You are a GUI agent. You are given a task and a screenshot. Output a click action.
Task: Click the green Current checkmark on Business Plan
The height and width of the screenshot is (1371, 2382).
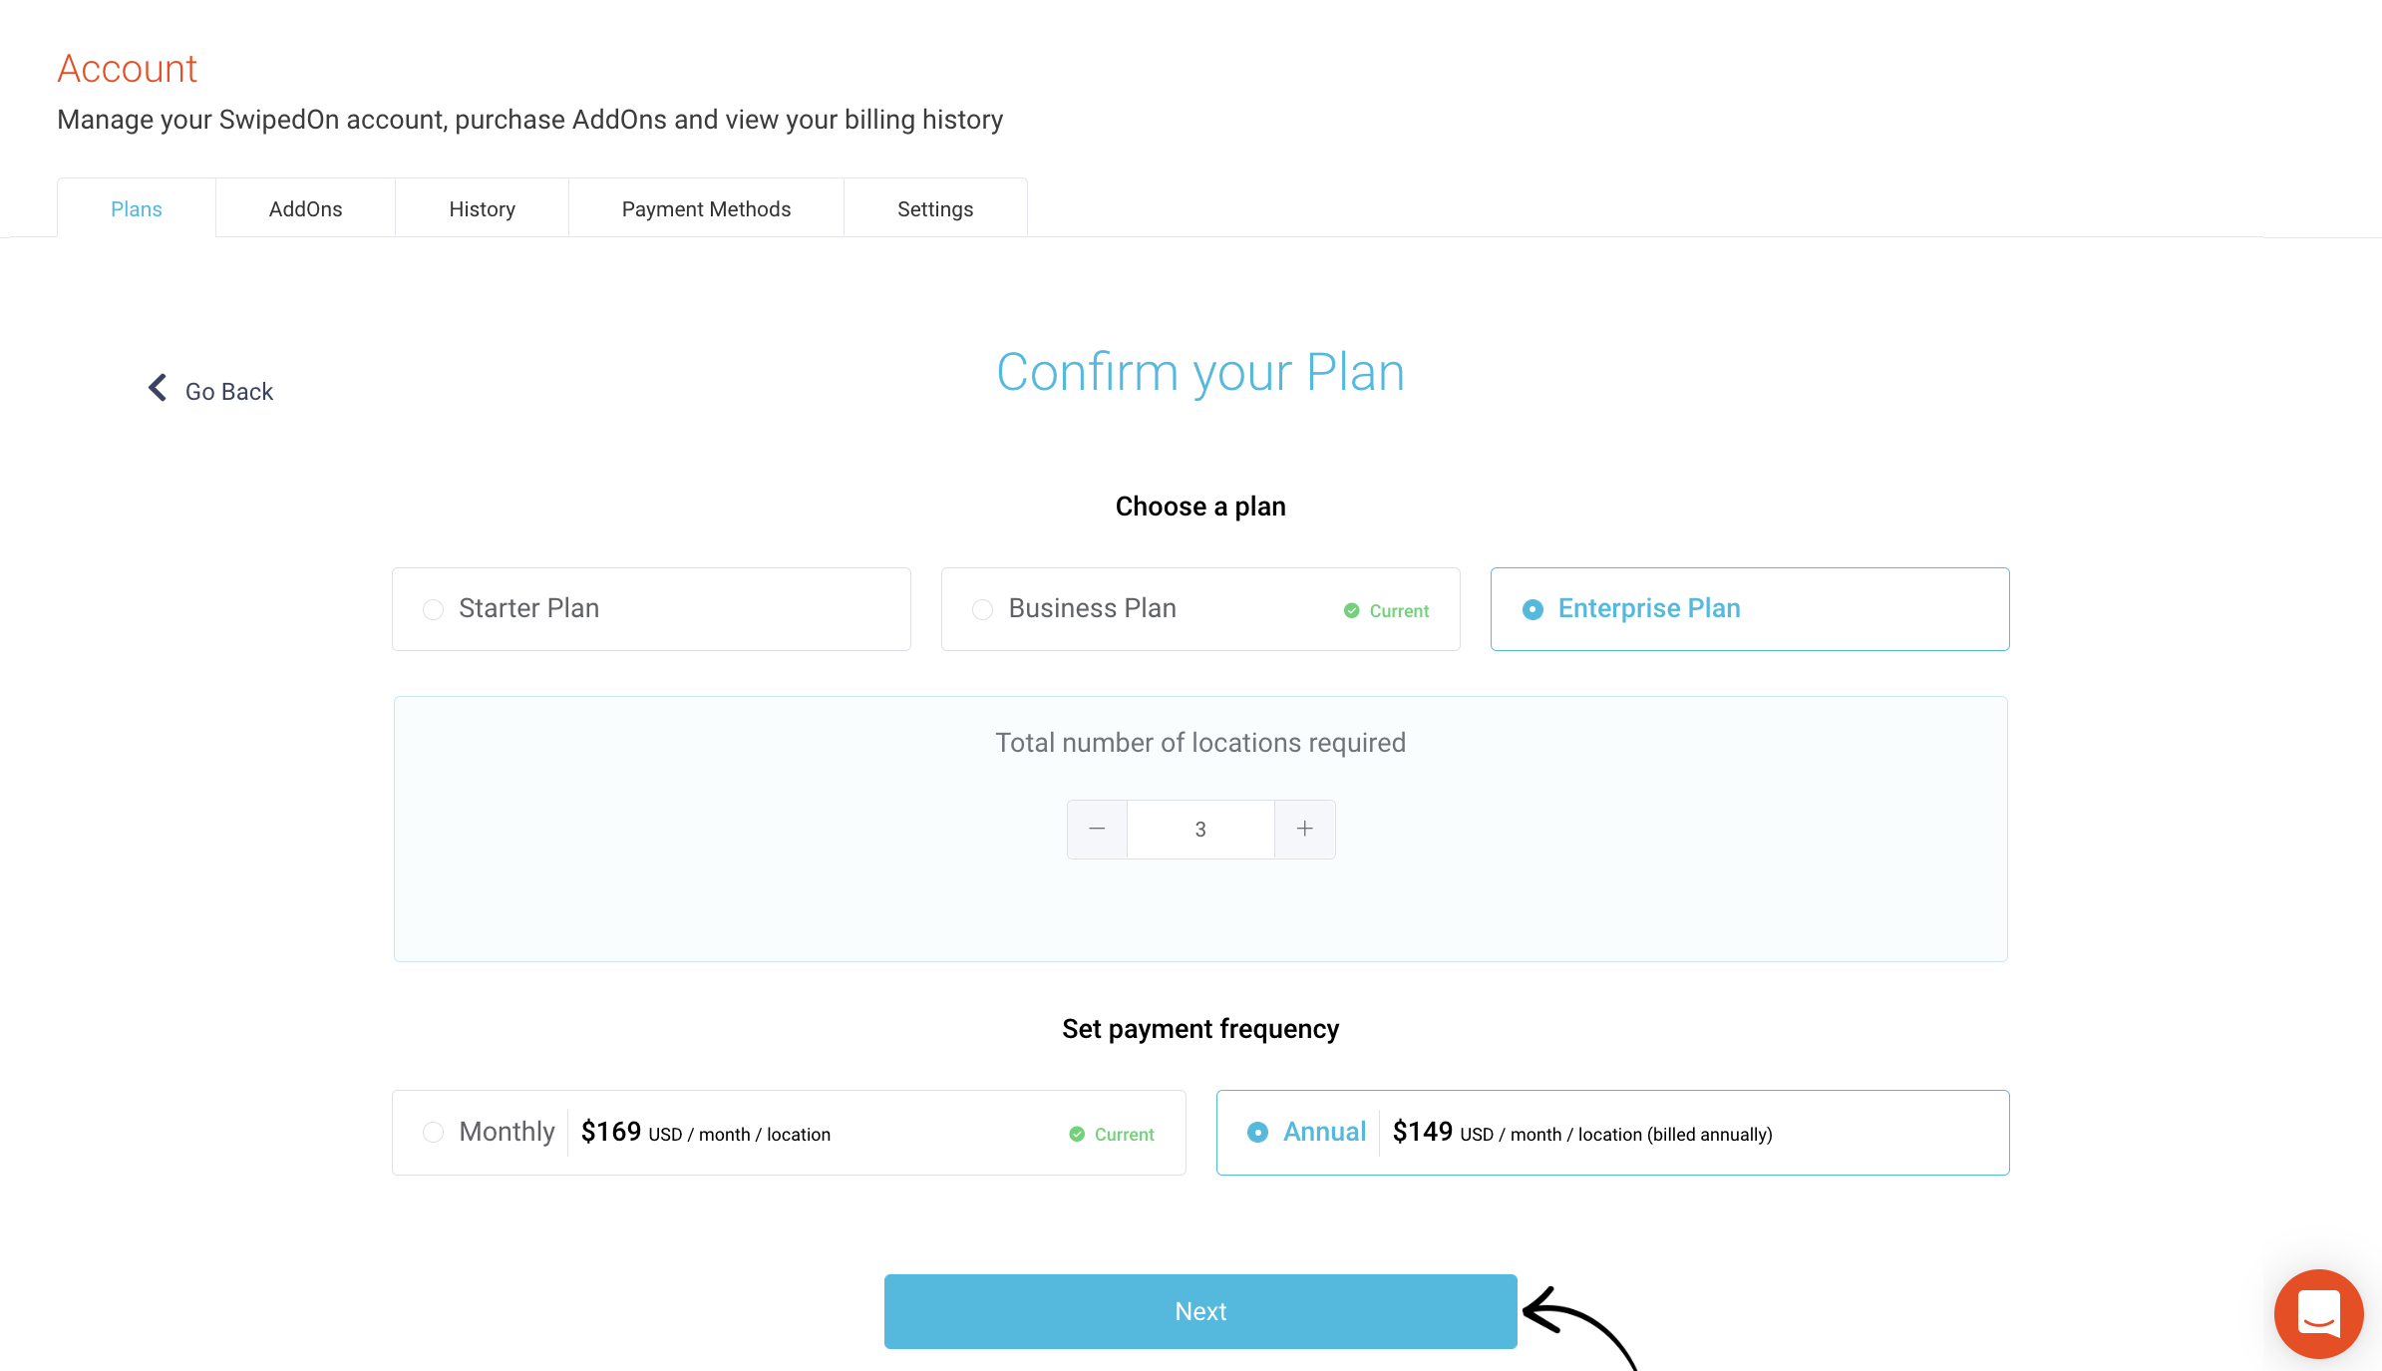(x=1351, y=610)
